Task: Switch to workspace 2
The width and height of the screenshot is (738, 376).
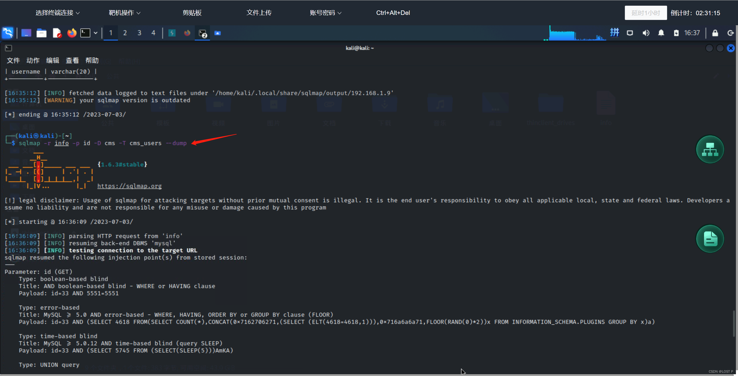Action: pos(125,33)
